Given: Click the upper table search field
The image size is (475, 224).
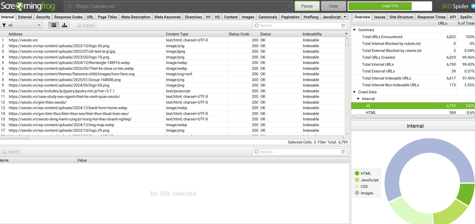Looking at the screenshot, I should click(x=299, y=26).
